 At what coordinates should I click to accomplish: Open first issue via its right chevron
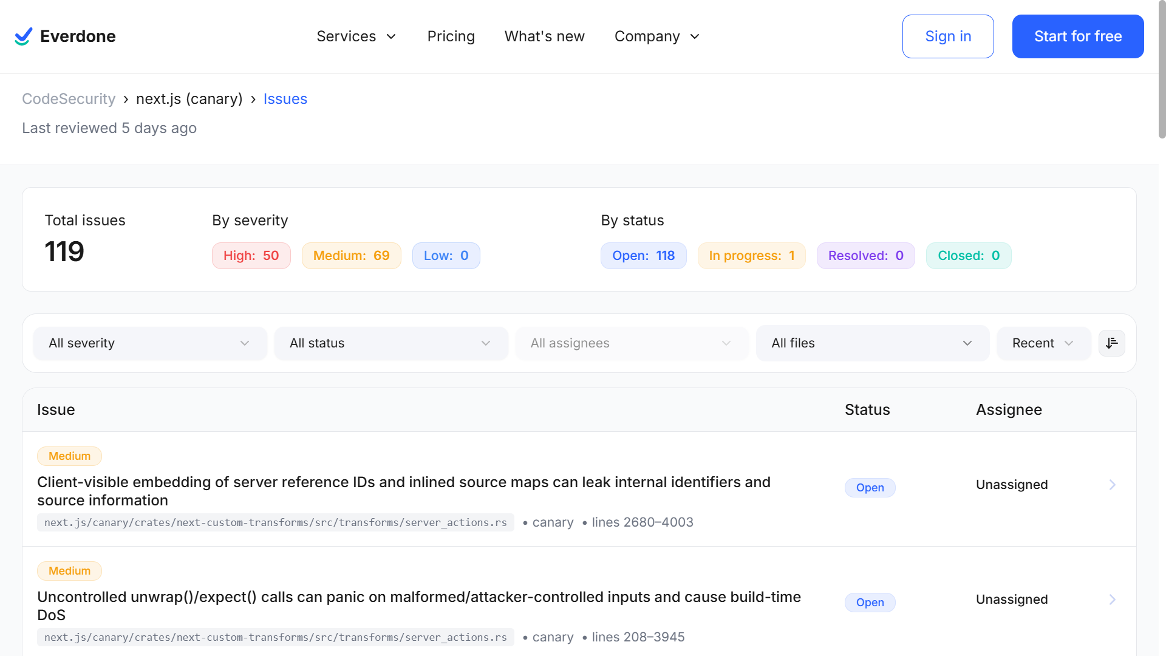click(x=1112, y=485)
